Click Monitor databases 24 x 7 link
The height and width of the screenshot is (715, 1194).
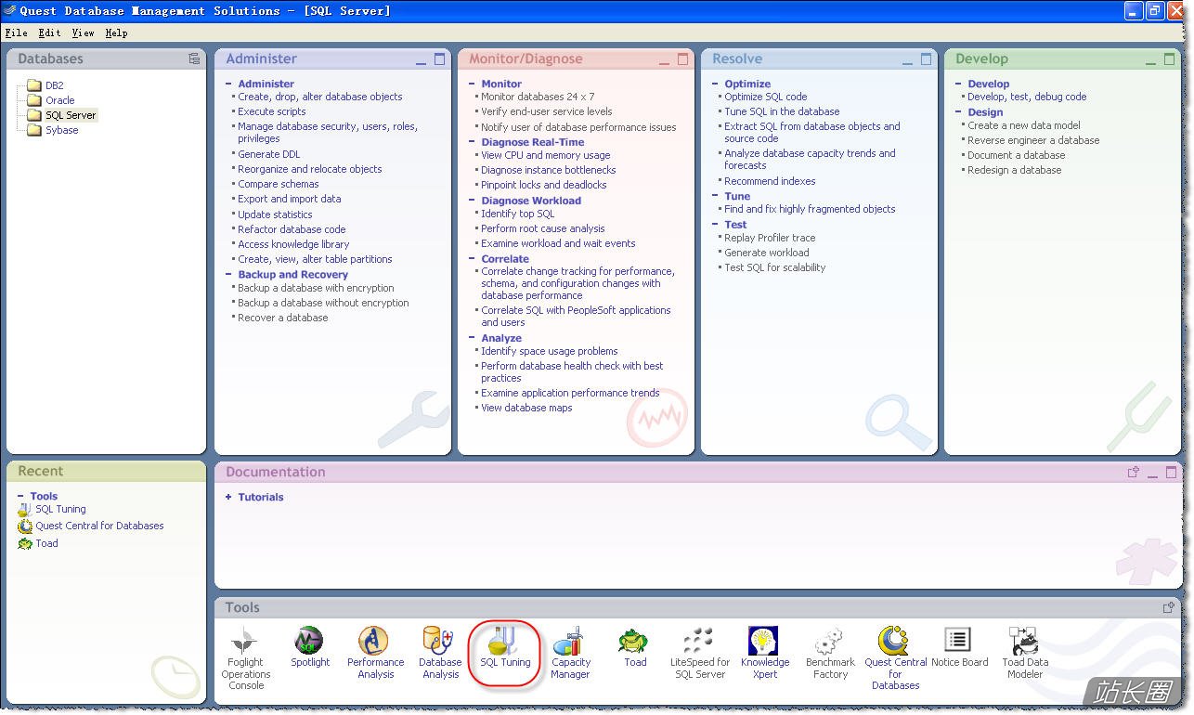pos(538,97)
